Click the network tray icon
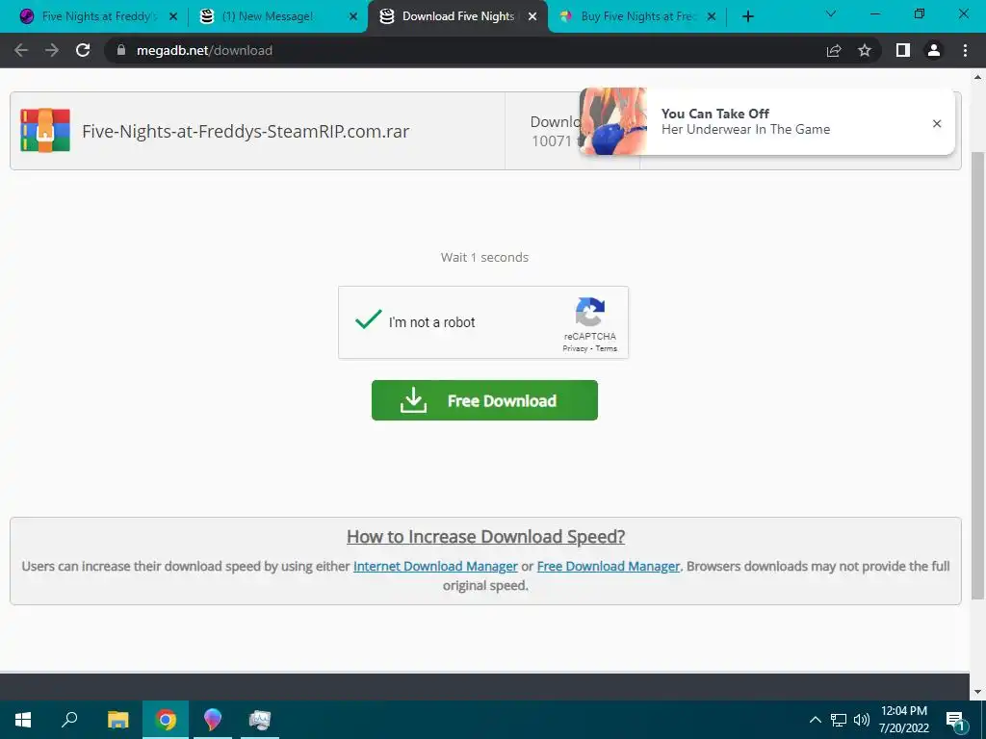 point(839,720)
